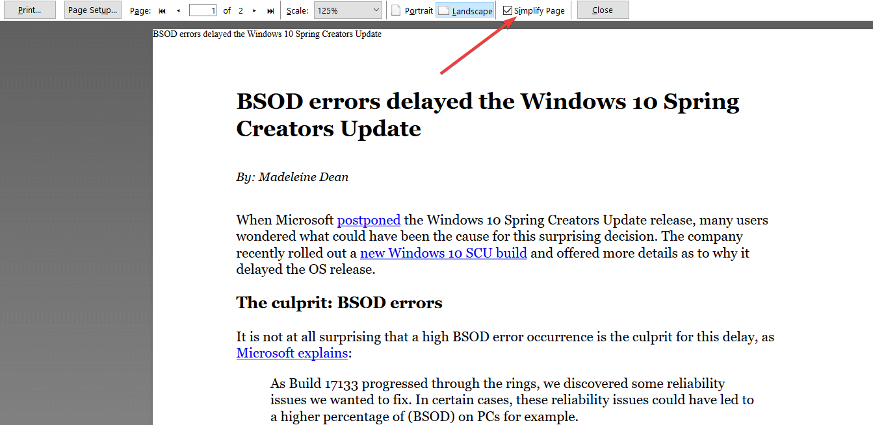Click the page header title text
The width and height of the screenshot is (873, 425).
267,34
